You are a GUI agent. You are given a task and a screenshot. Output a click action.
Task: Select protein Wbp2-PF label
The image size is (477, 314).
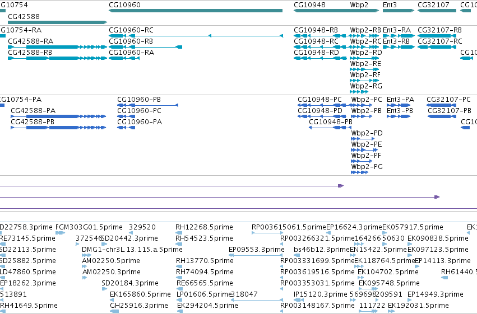pyautogui.click(x=366, y=156)
